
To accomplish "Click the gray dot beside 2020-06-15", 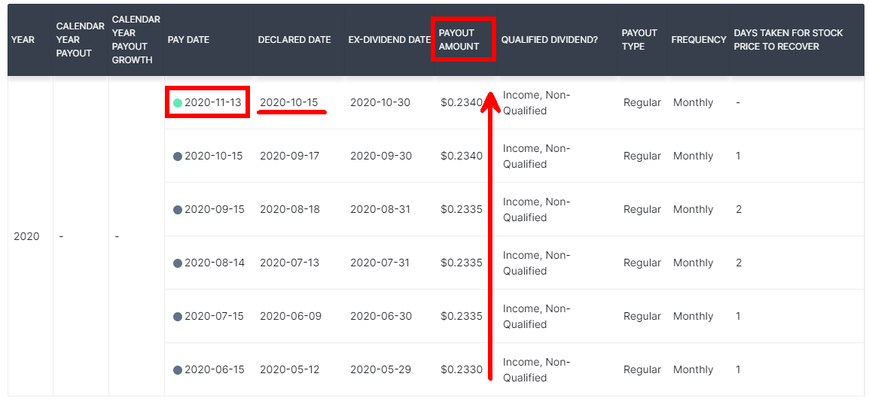I will [x=178, y=370].
